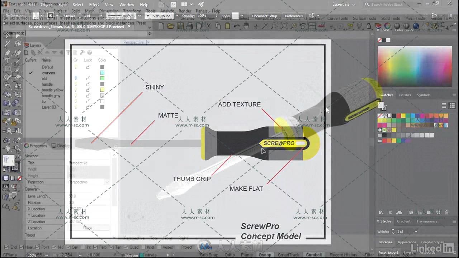Click the color wheel icon in Rhino toolbar
The width and height of the screenshot is (459, 258).
tap(388, 26)
